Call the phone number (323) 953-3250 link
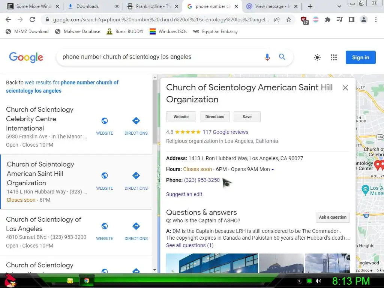This screenshot has width=384, height=288. (202, 180)
